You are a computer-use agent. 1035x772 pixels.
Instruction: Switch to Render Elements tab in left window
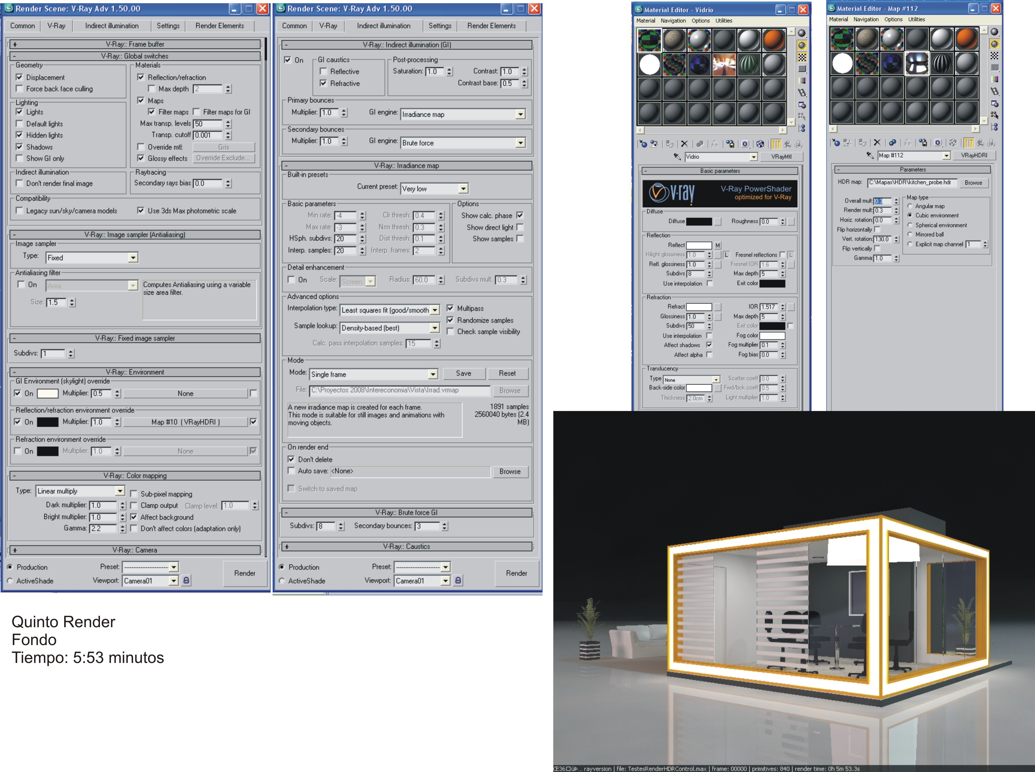[x=219, y=26]
